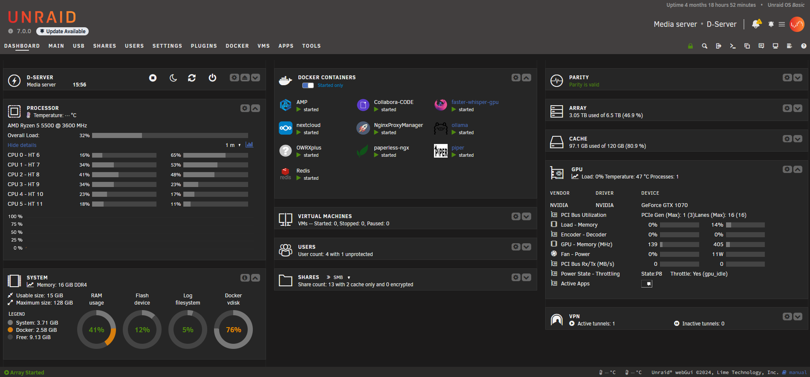Screen dimensions: 810x377
Task: Open the hamburger menu near avatar
Action: click(x=782, y=24)
